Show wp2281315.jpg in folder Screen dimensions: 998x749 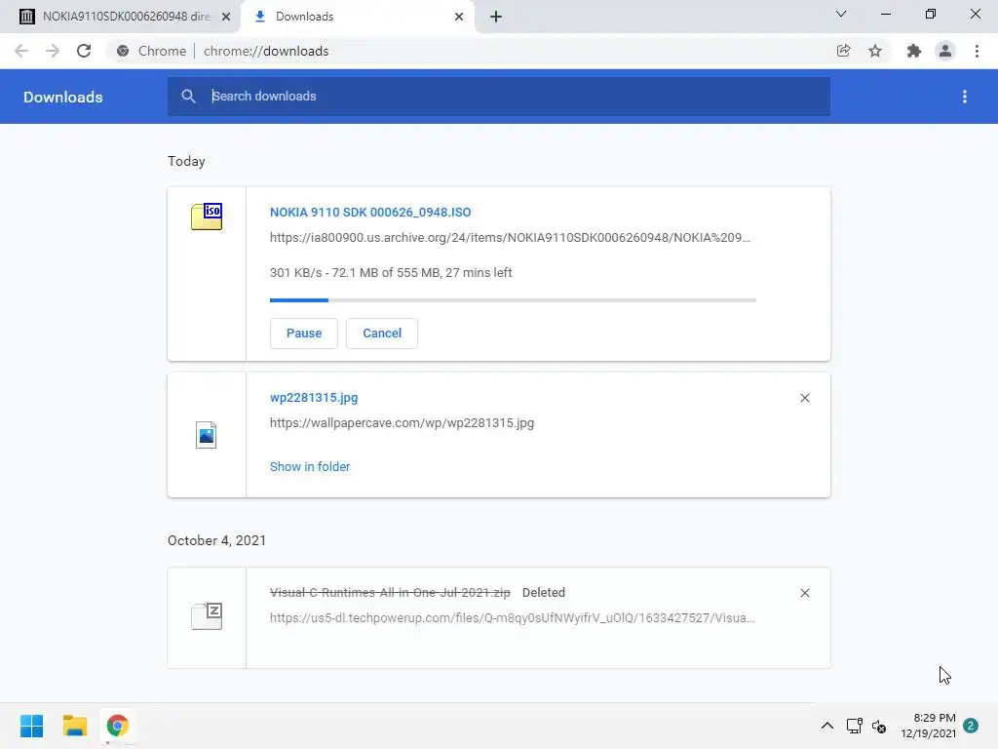310,467
